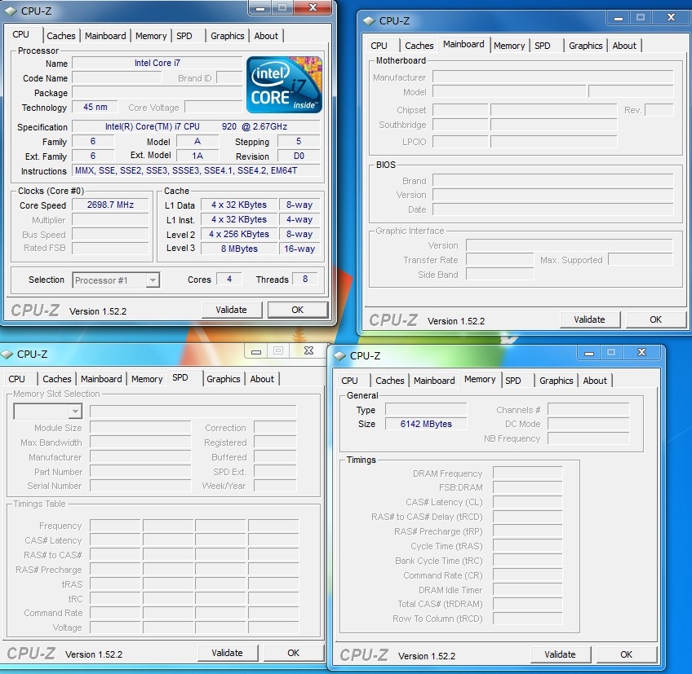The height and width of the screenshot is (674, 692).
Task: Click the CPU-Z title icon in the processor info window
Action: (x=11, y=11)
